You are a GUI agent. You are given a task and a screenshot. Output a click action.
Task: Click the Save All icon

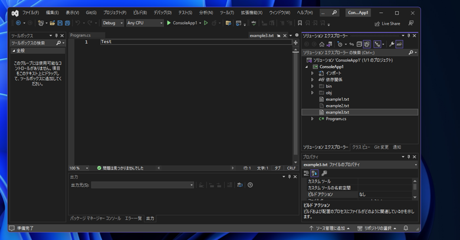click(x=67, y=23)
